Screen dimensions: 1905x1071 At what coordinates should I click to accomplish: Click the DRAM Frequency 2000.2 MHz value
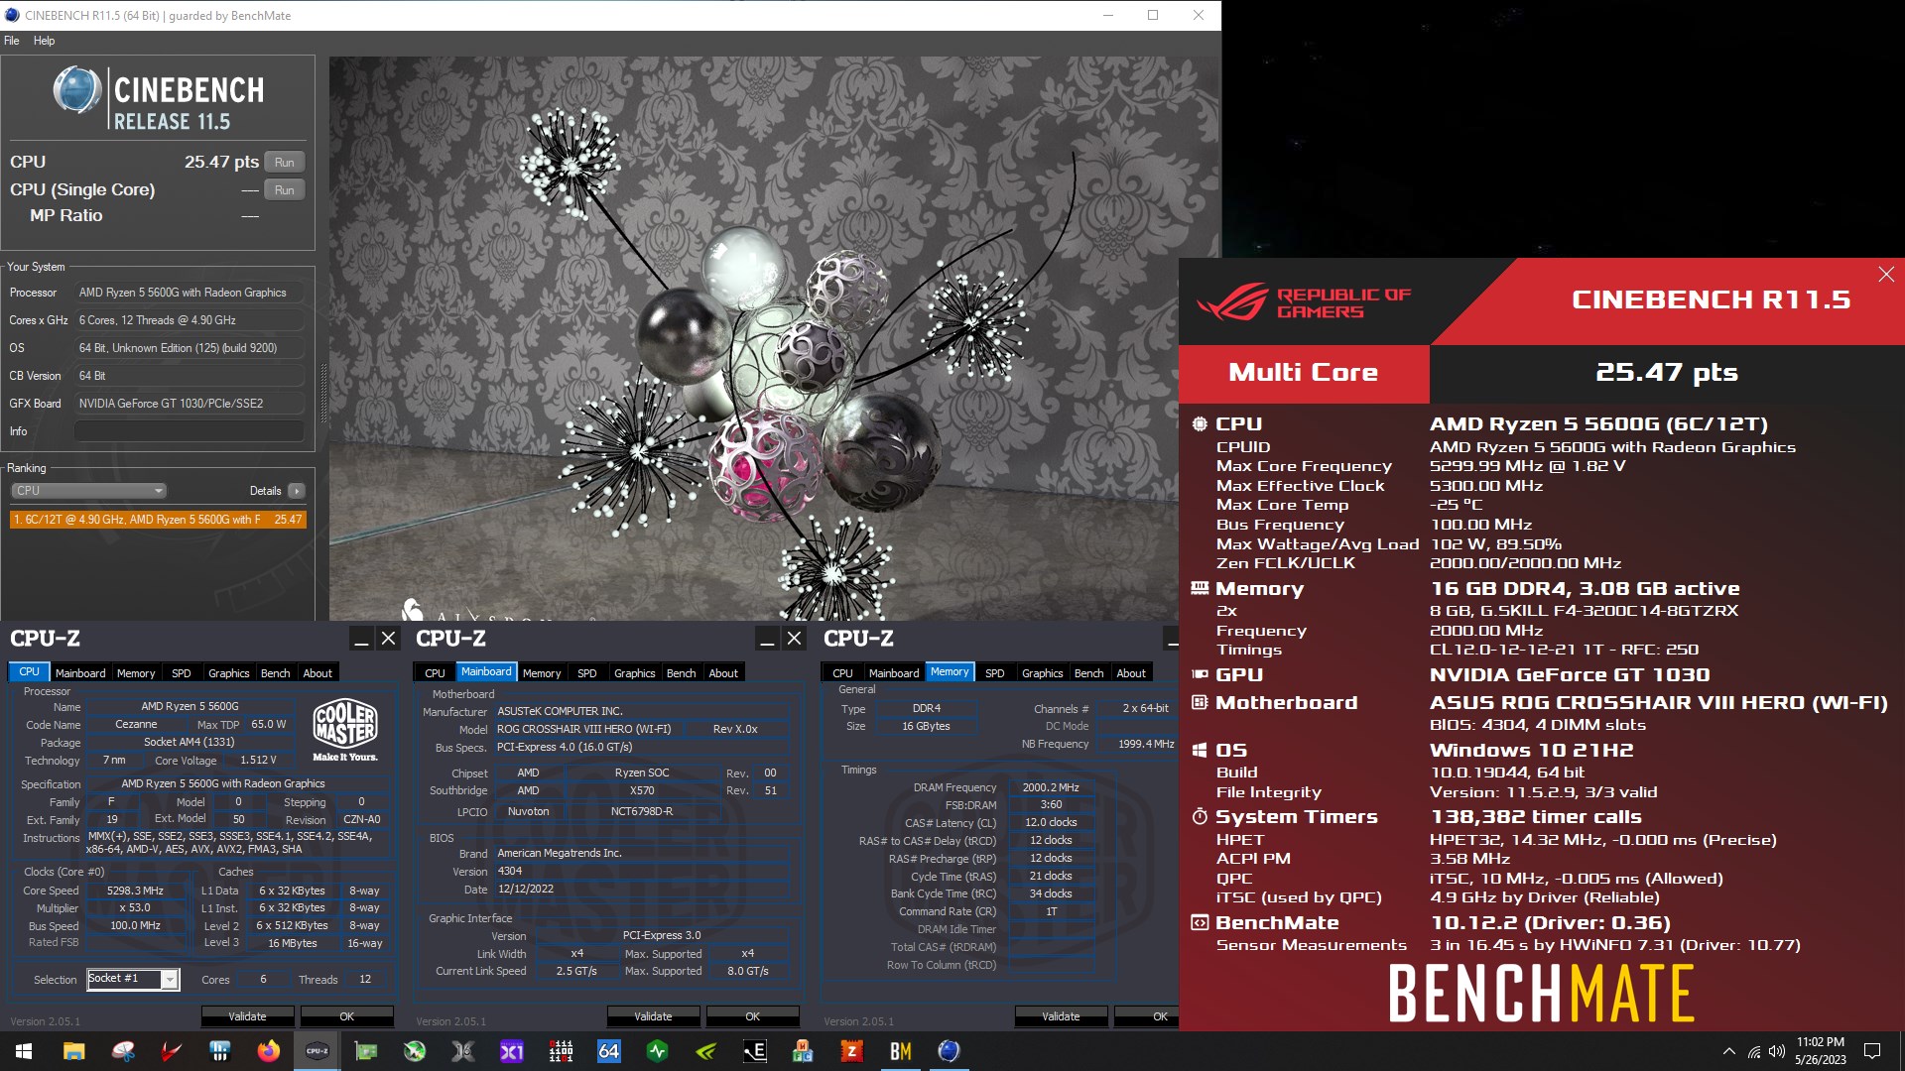coord(1051,787)
